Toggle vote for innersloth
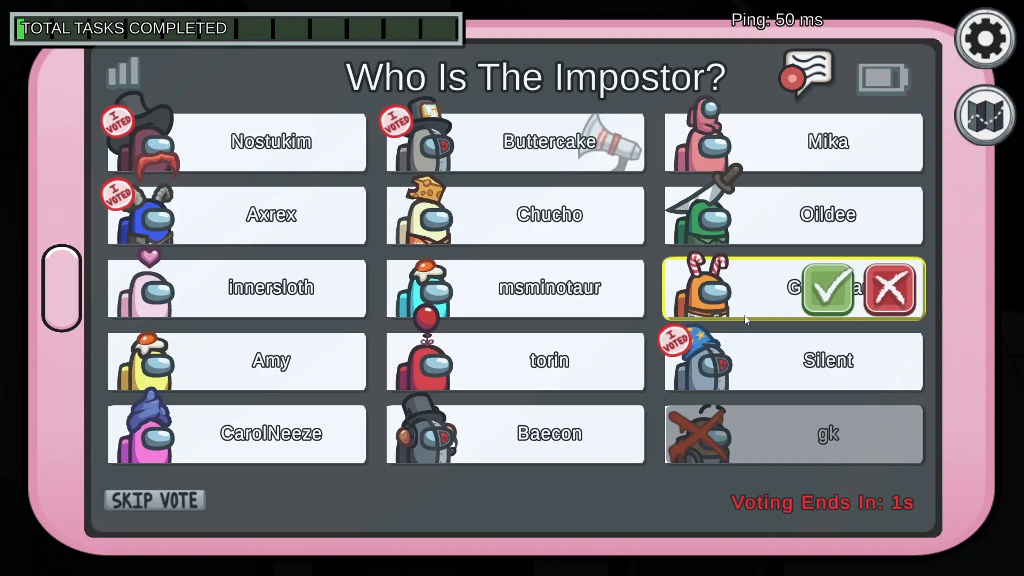Viewport: 1024px width, 576px height. coord(236,287)
